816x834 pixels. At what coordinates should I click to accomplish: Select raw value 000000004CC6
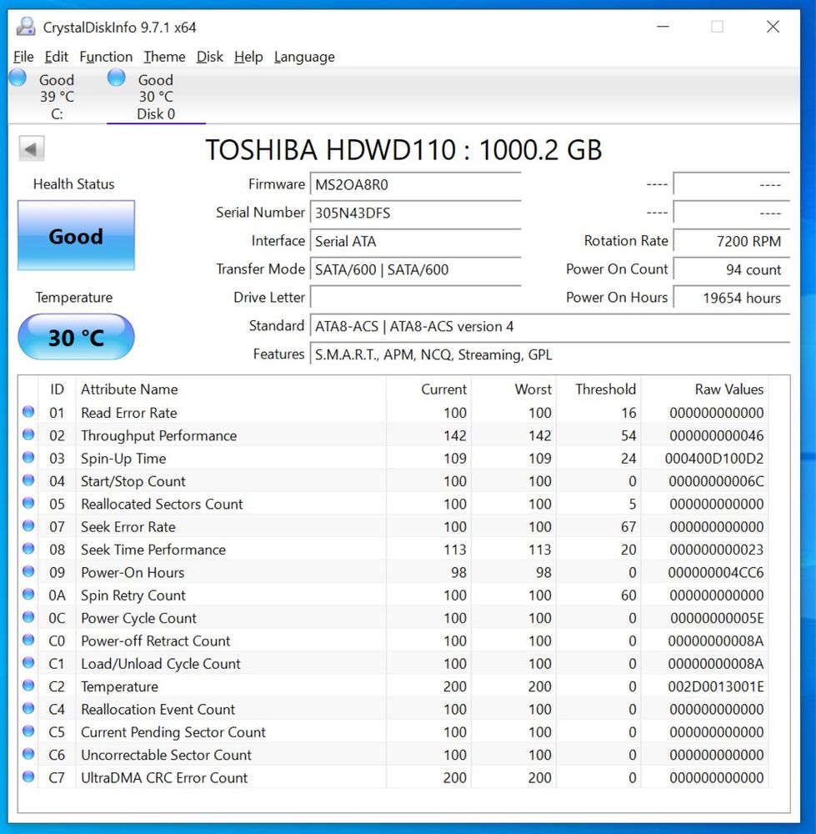[716, 573]
